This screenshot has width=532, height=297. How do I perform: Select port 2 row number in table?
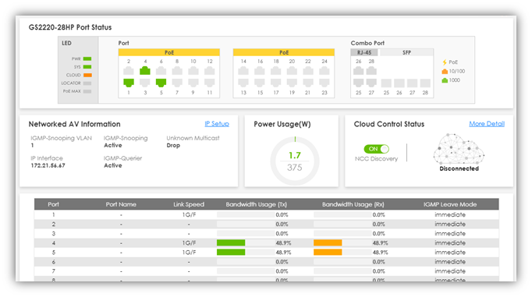click(53, 224)
